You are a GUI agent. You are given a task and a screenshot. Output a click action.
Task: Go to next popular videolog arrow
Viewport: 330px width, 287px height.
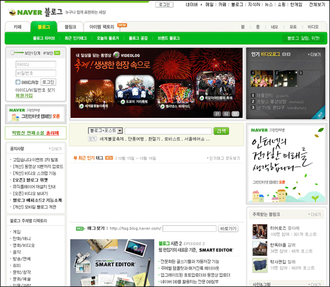point(288,54)
